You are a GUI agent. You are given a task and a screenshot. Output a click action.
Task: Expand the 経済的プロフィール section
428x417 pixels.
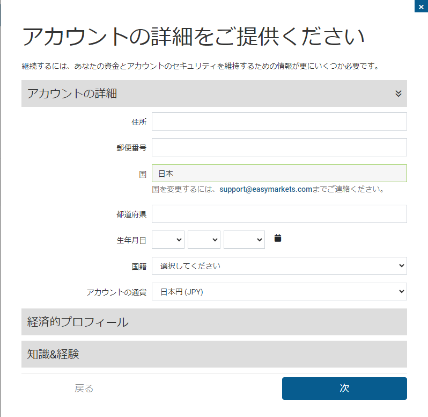pyautogui.click(x=214, y=322)
